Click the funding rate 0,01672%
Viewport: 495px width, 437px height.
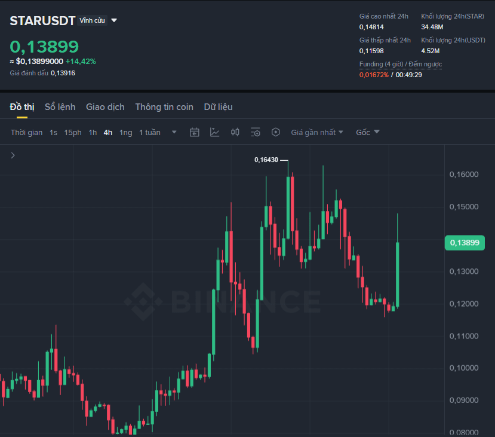pyautogui.click(x=374, y=75)
